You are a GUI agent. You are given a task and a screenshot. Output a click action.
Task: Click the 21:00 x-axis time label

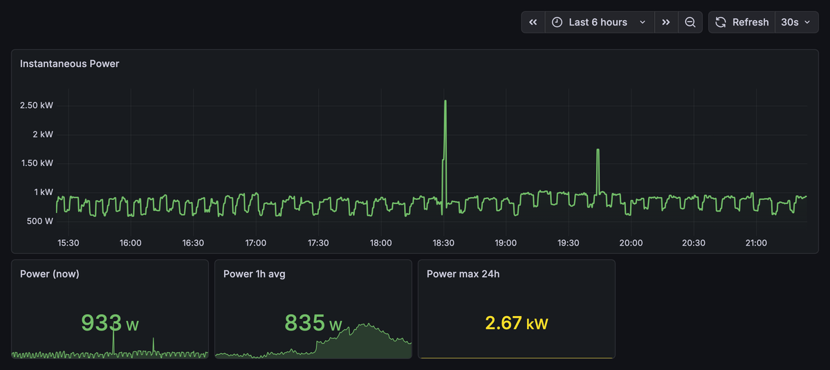coord(756,243)
